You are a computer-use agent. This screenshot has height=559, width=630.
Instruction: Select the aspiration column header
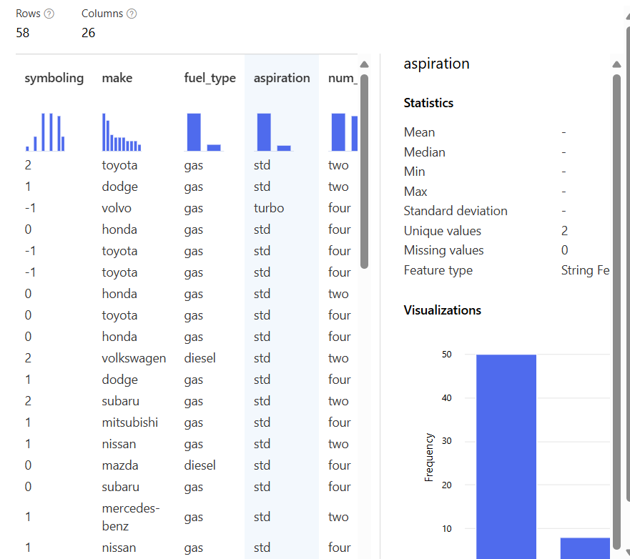[282, 78]
